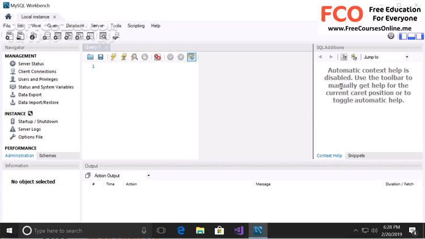Image resolution: width=425 pixels, height=239 pixels.
Task: Switch to the Schemas tab
Action: [48, 156]
